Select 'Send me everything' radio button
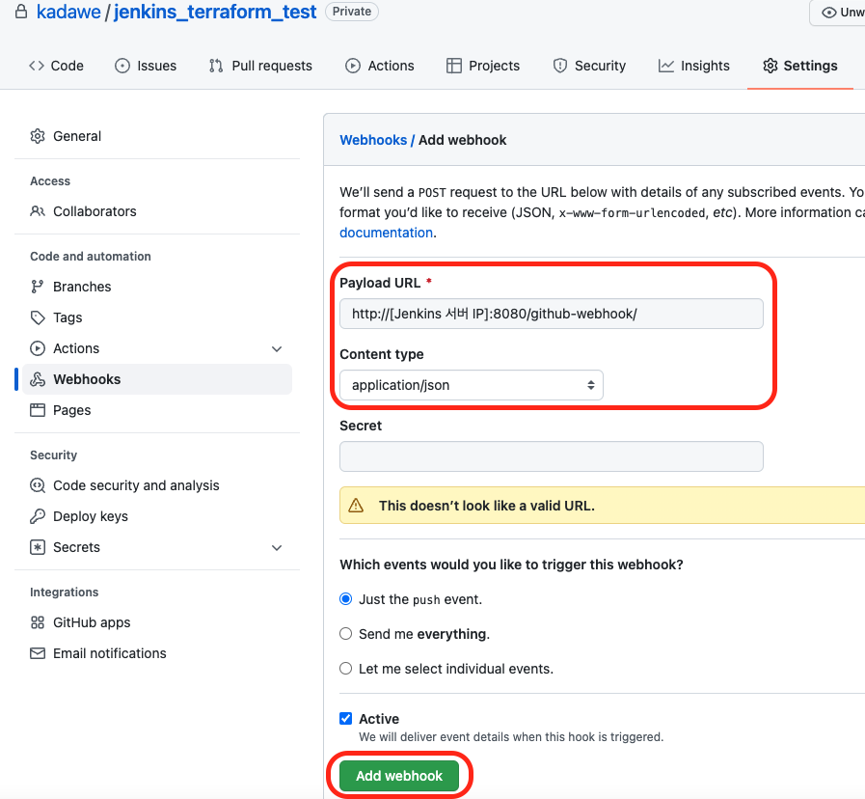 tap(346, 634)
